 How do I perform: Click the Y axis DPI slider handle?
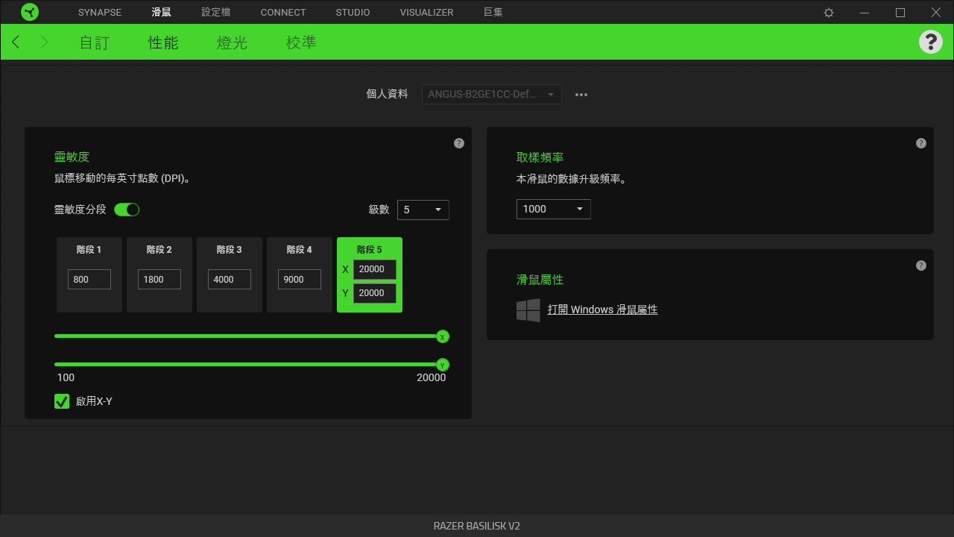click(443, 365)
